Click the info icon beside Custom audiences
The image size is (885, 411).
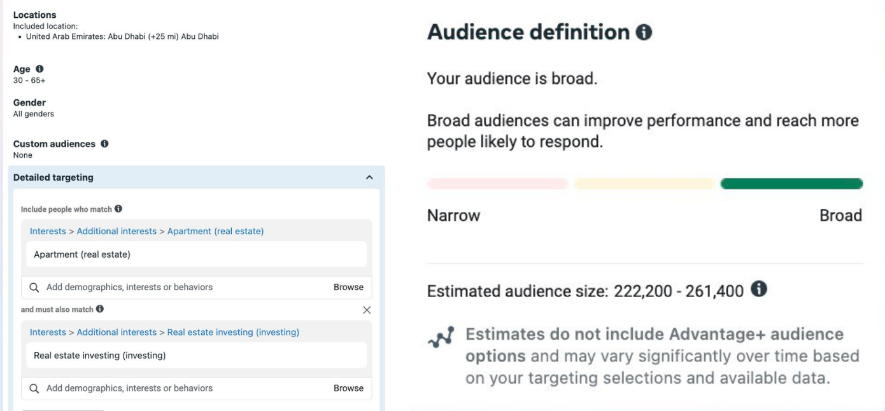(104, 144)
